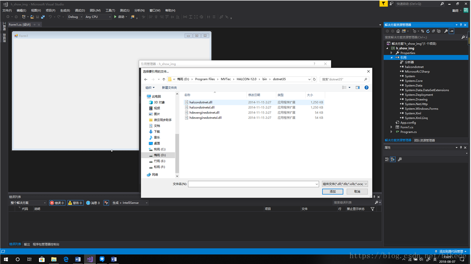The width and height of the screenshot is (471, 264).
Task: Click the wrench Properties icon in Solution Explorer toolbar
Action: click(x=446, y=31)
